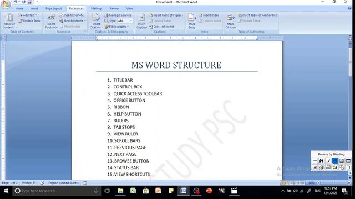Screen dimensions: 355x199
Task: Open the Page Layout tab
Action: (53, 8)
